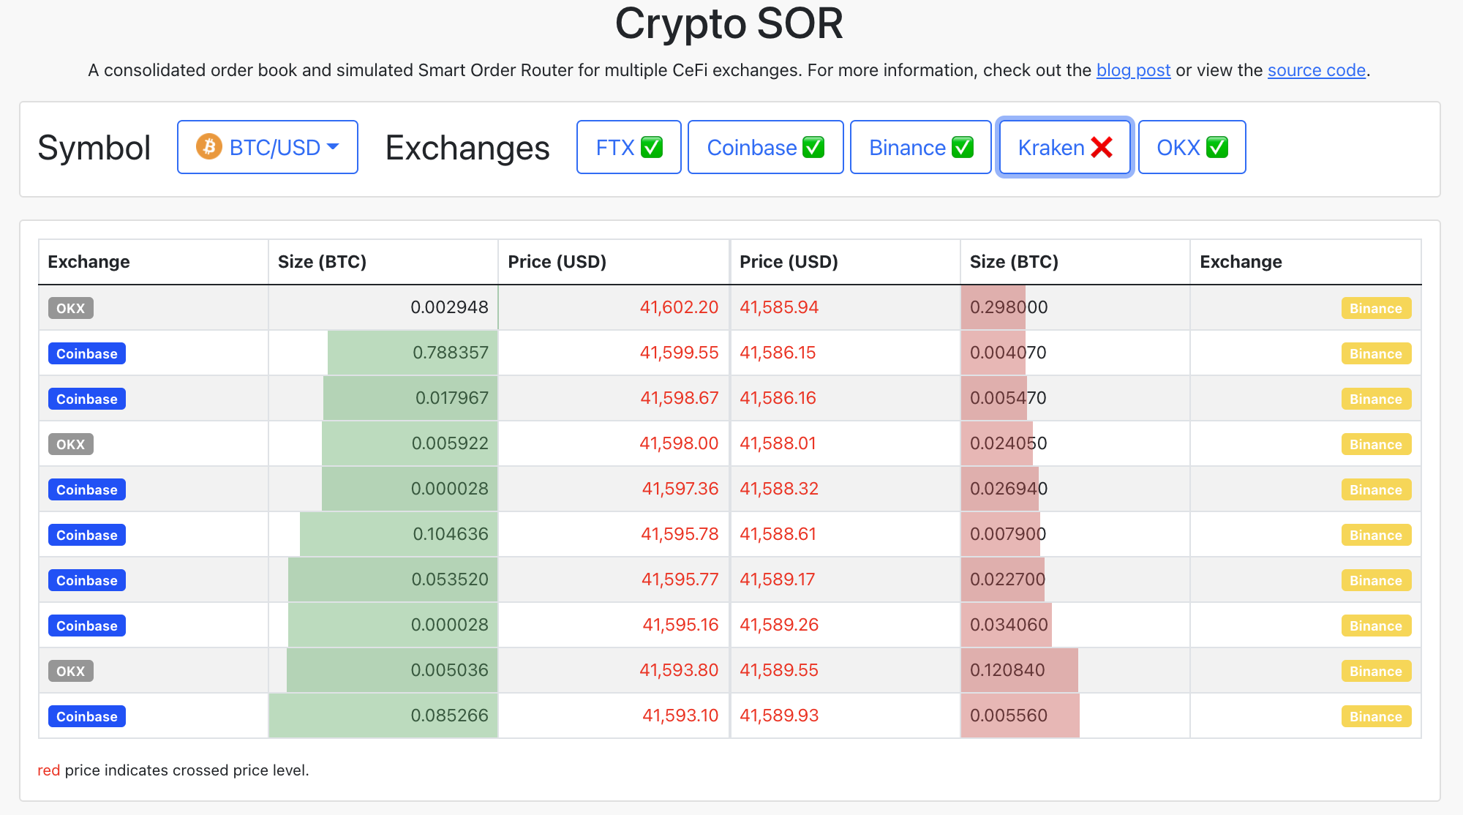Click bid size 0.788357

tap(451, 353)
